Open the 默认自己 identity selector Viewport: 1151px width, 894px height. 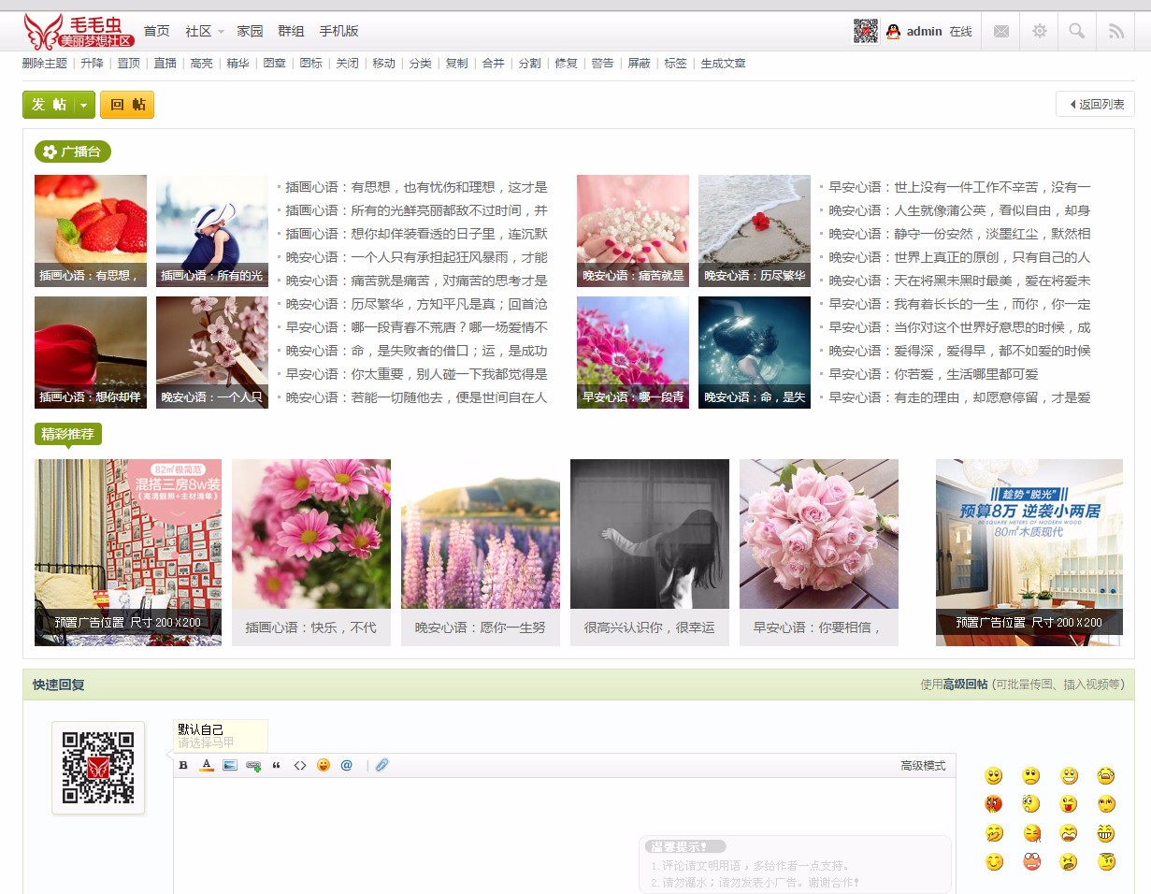click(x=221, y=736)
